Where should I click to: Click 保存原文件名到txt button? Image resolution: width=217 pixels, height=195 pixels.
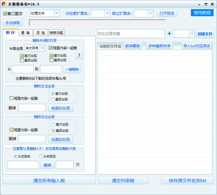pyautogui.click(x=187, y=180)
